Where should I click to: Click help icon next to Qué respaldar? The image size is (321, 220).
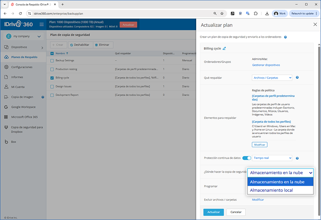click(x=297, y=77)
